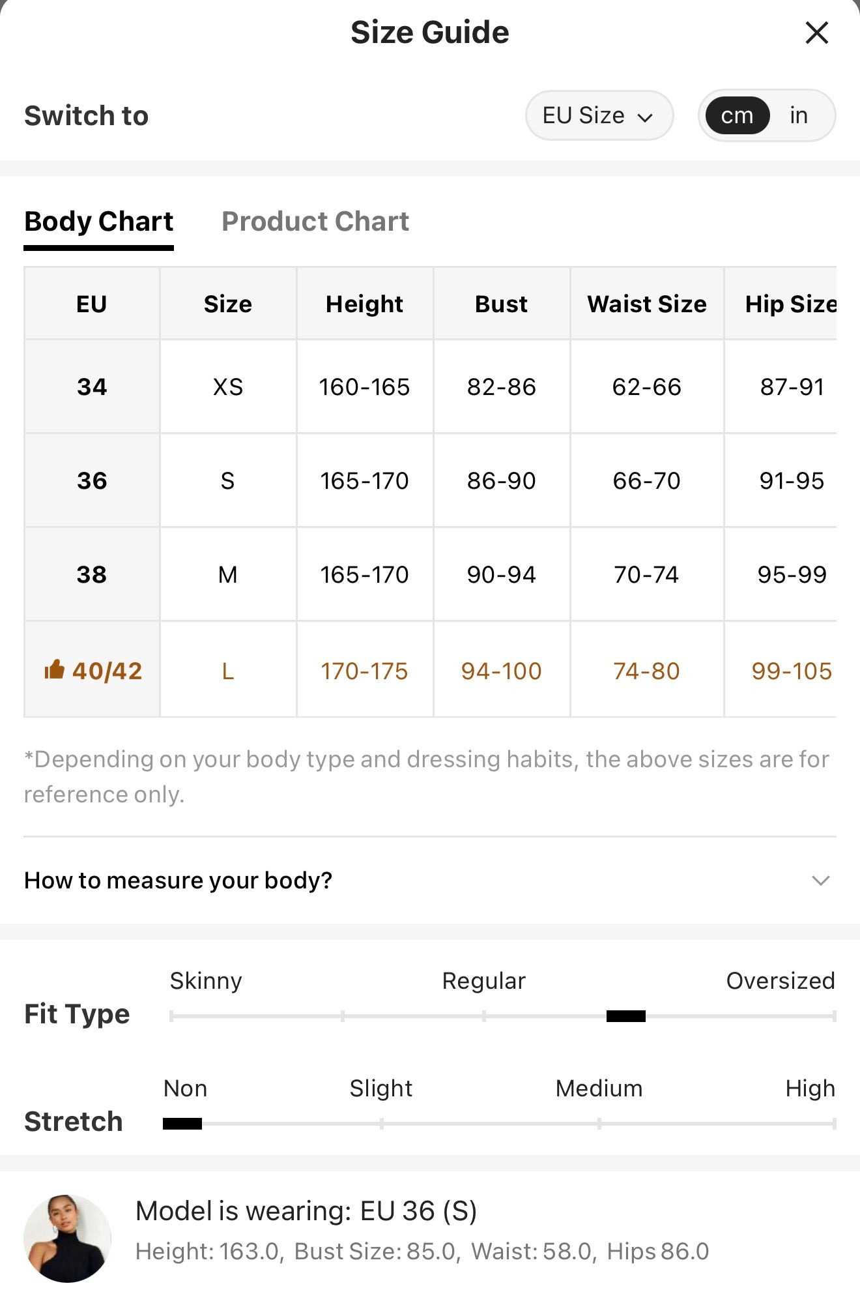The image size is (860, 1303).
Task: Open the EU Size dropdown
Action: (x=599, y=115)
